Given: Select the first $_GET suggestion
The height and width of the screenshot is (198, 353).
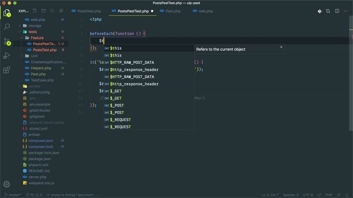Looking at the screenshot, I should (x=149, y=91).
